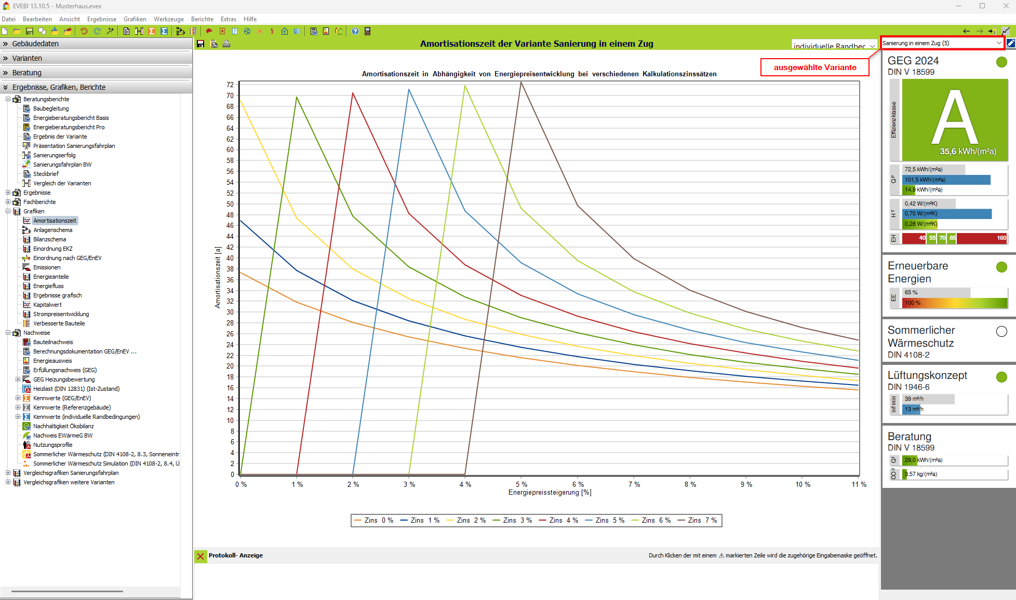
Task: Expand the Gebäudedaten panel section
Action: coord(35,44)
